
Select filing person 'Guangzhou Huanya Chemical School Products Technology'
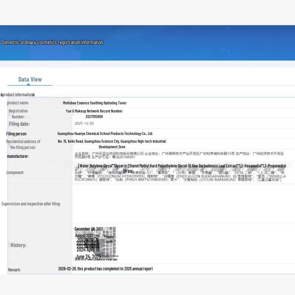tap(105, 133)
